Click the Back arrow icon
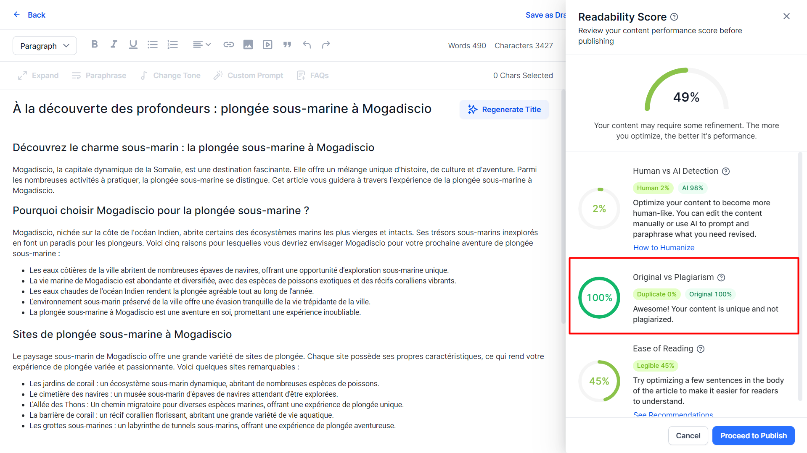Image resolution: width=807 pixels, height=453 pixels. (17, 15)
